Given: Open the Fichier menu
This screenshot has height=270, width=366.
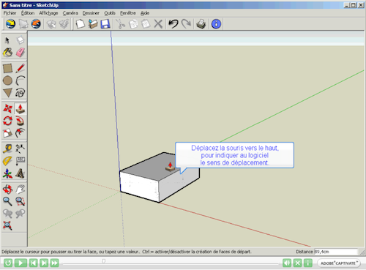Looking at the screenshot, I should pyautogui.click(x=10, y=13).
